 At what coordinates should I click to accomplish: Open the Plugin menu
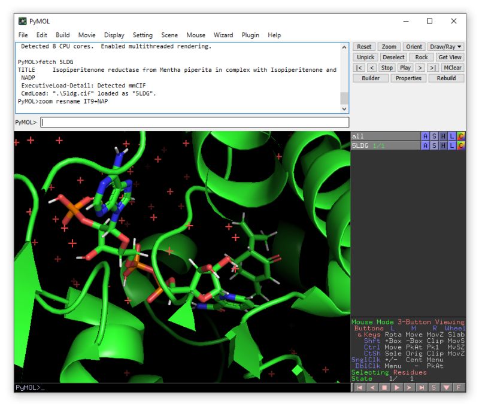[x=250, y=35]
